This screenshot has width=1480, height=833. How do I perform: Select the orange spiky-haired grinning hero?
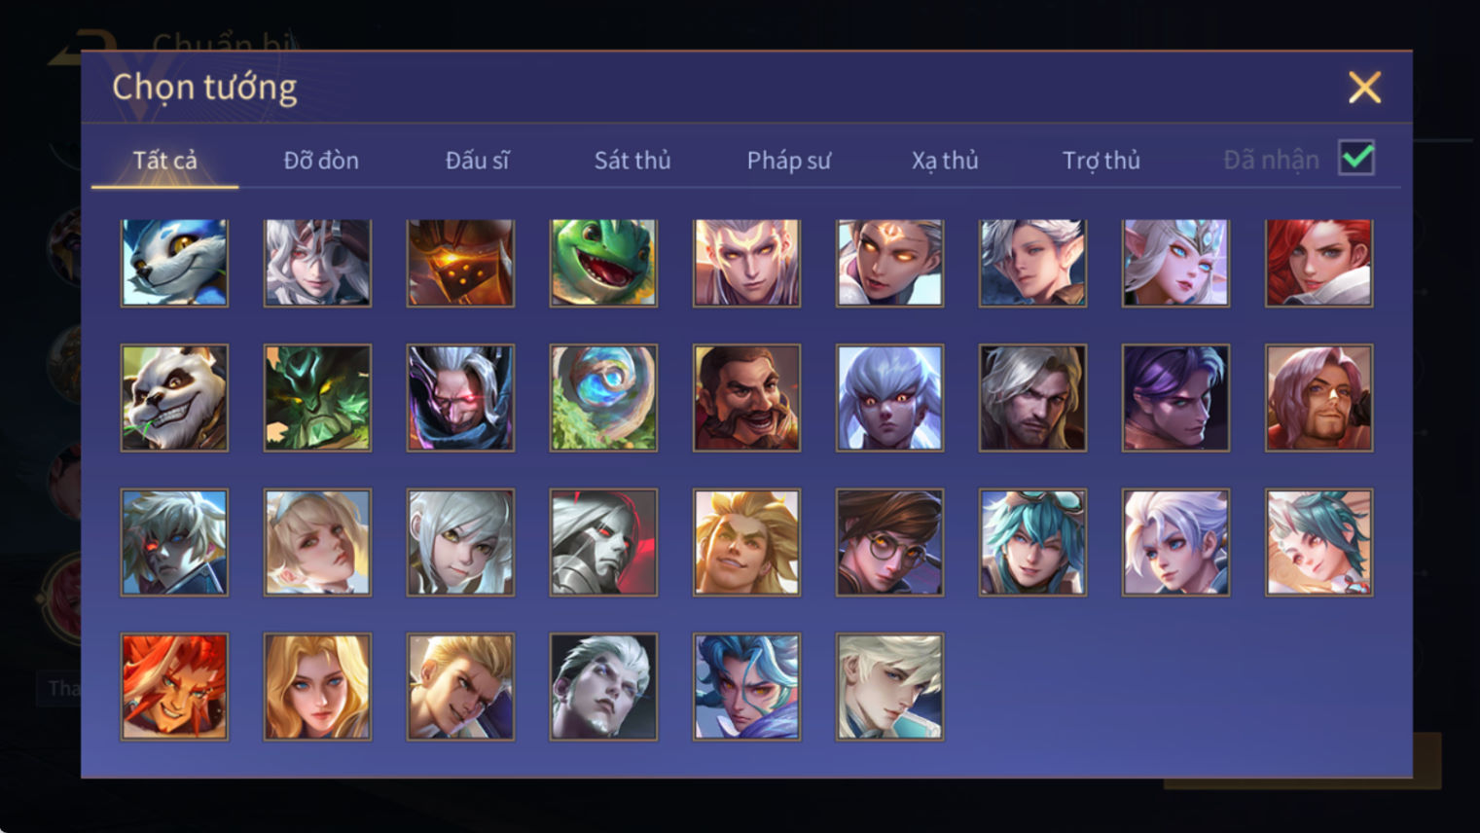(x=174, y=687)
